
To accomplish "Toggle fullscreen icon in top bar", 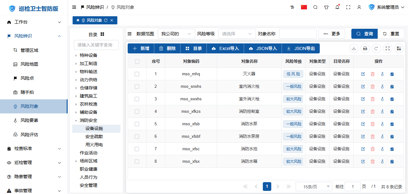I will tap(348, 7).
